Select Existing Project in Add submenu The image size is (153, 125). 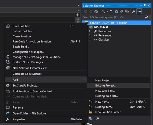119,86
